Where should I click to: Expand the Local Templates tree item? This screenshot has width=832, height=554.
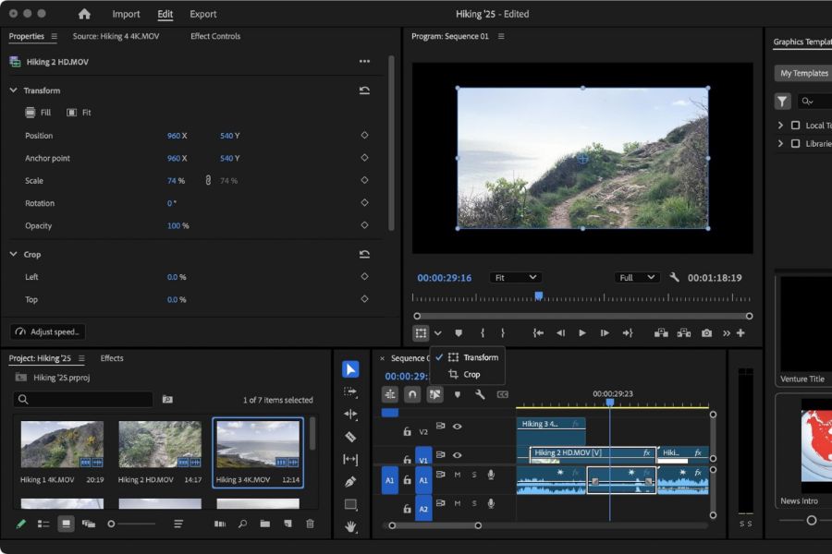coord(780,126)
